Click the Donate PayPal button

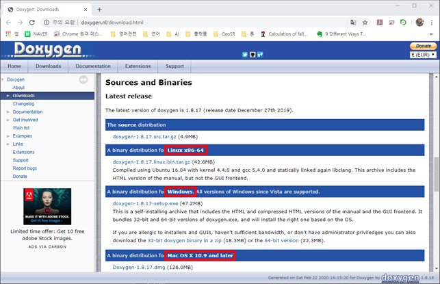pos(423,46)
